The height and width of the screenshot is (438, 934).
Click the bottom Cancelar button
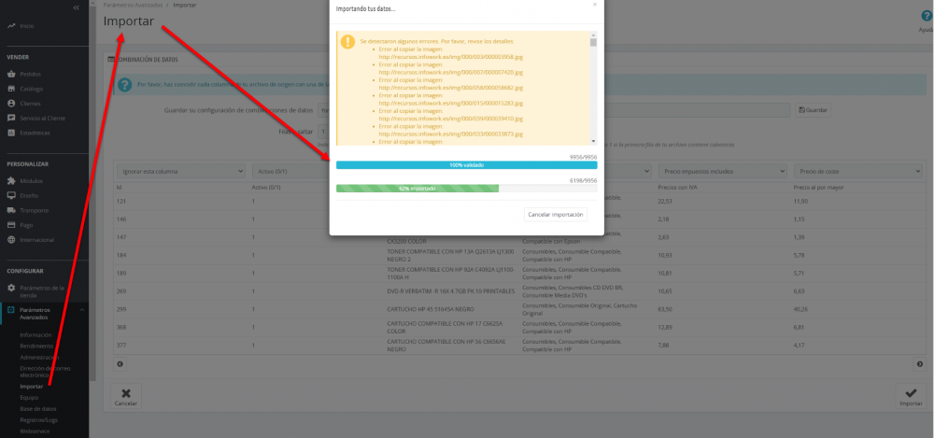click(126, 396)
